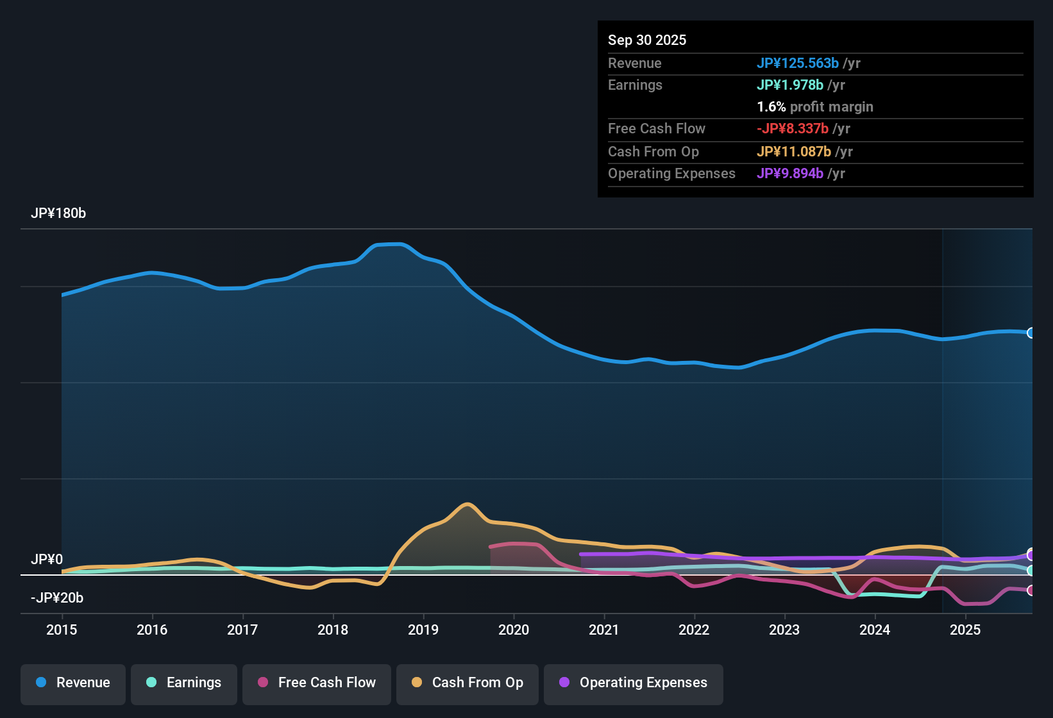The height and width of the screenshot is (718, 1053).
Task: Click the JP¥180b axis label
Action: (x=59, y=213)
